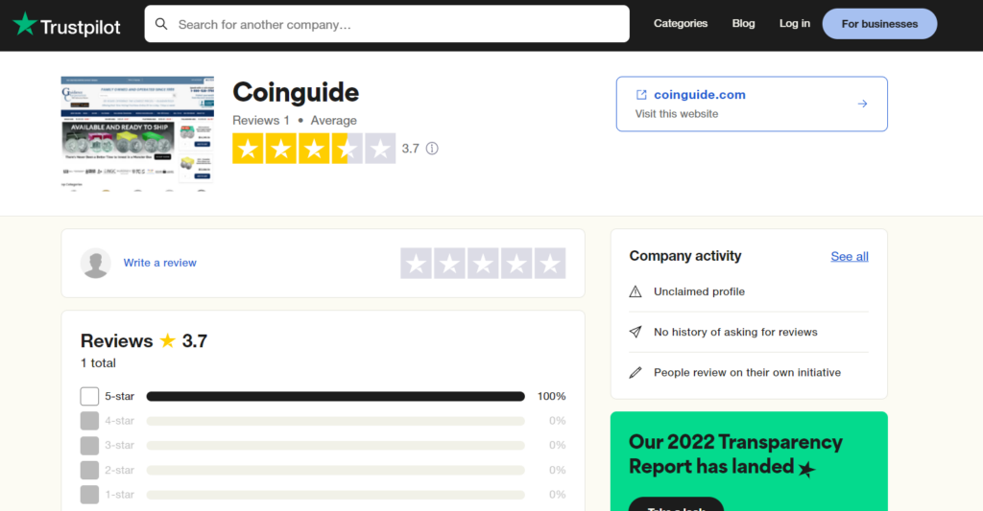Click the user avatar placeholder

coord(96,263)
